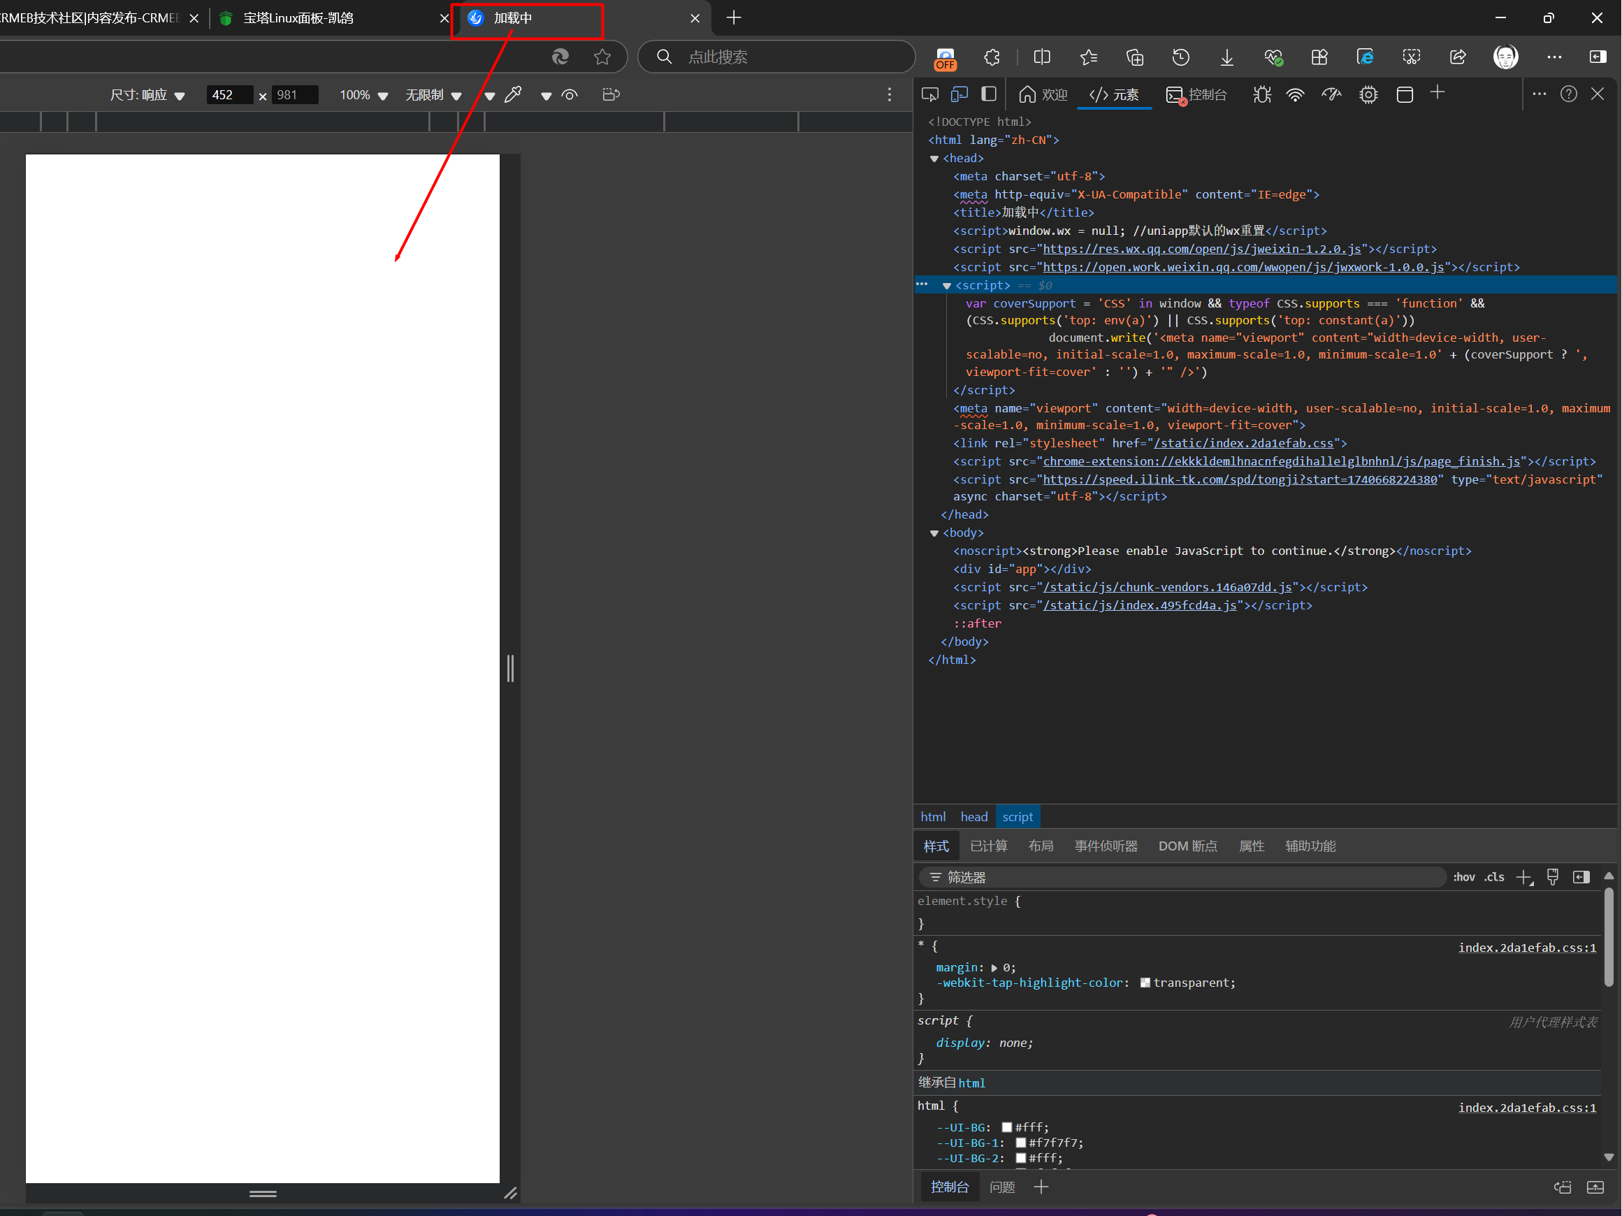Toggle the :hov element state panel
Image resolution: width=1622 pixels, height=1216 pixels.
coord(1463,877)
